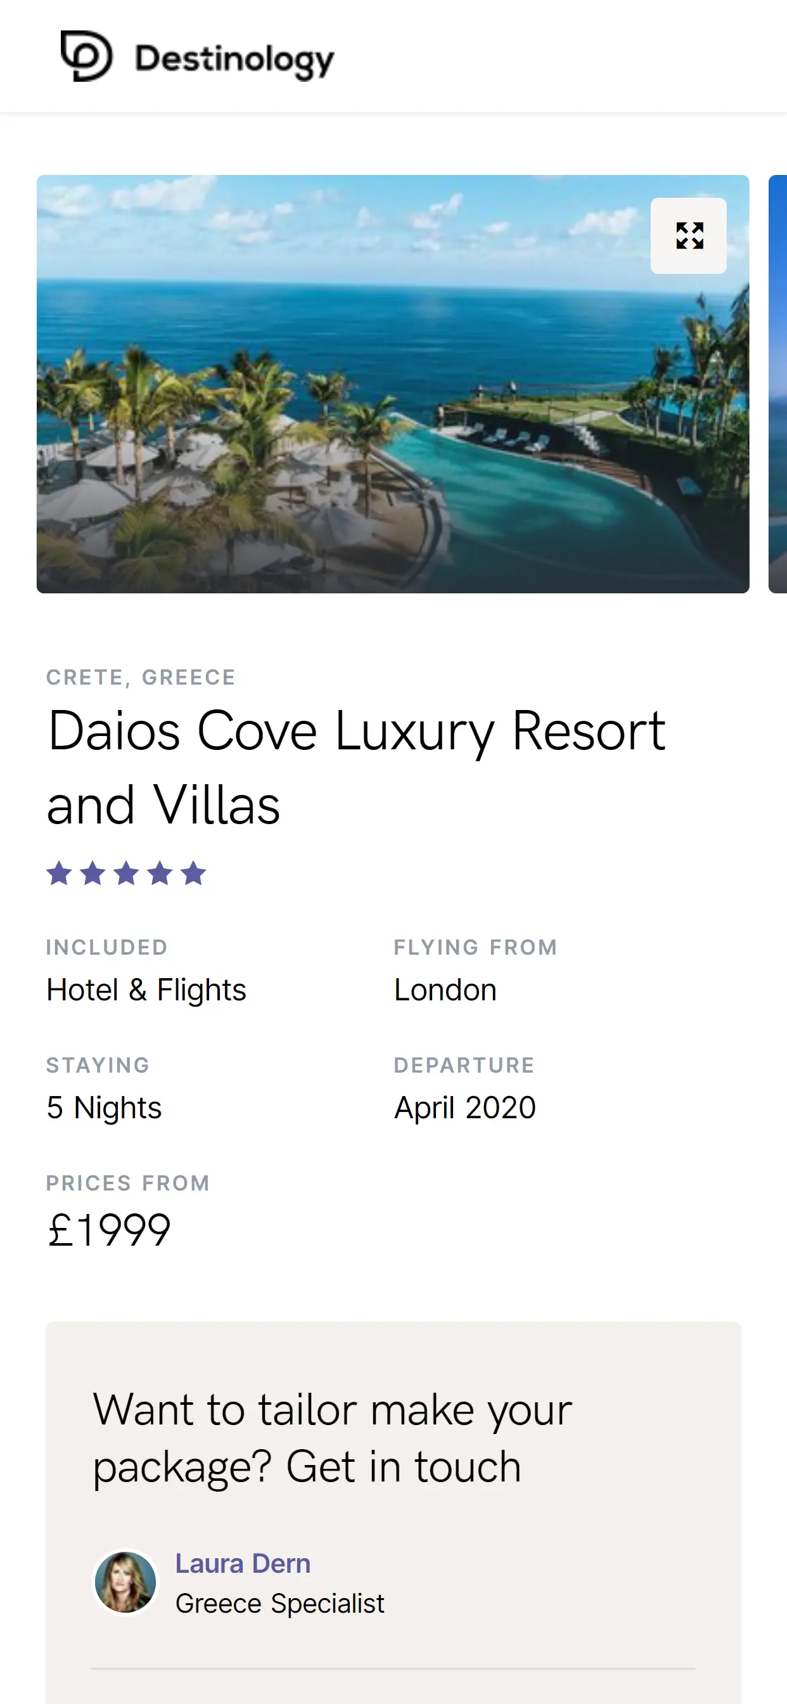787x1704 pixels.
Task: Click the Crete, Greece location label
Action: [141, 678]
